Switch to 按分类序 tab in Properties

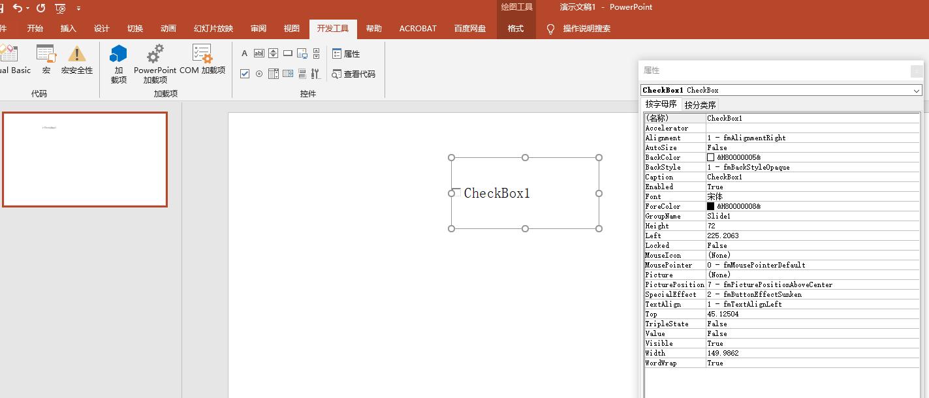coord(700,104)
